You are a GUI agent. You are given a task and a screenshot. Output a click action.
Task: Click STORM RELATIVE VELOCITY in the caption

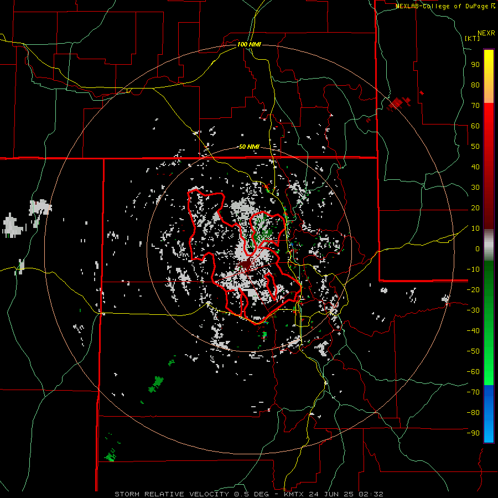tap(172, 494)
